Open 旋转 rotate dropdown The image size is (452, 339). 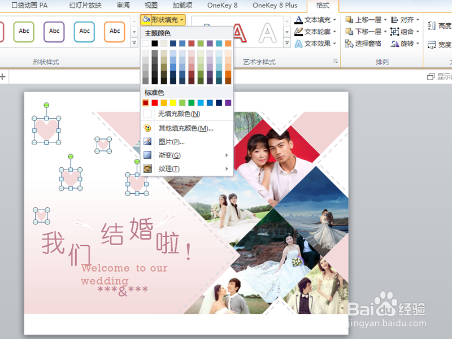[405, 44]
